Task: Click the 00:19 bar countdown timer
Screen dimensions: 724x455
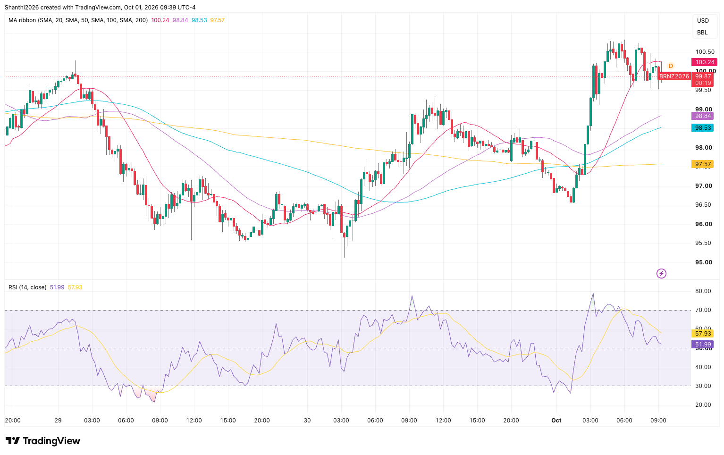Action: tap(703, 83)
